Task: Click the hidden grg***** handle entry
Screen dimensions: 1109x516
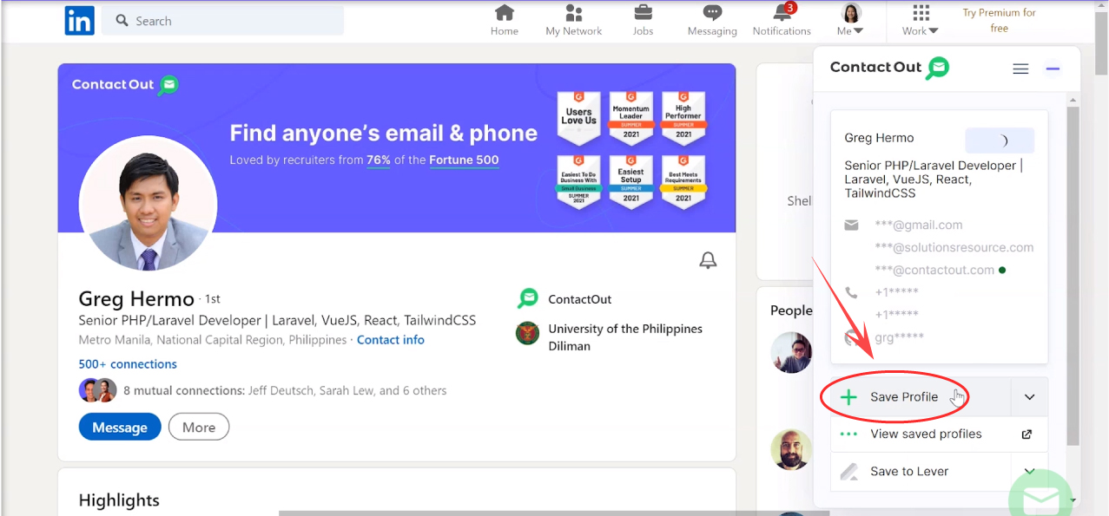Action: point(899,337)
